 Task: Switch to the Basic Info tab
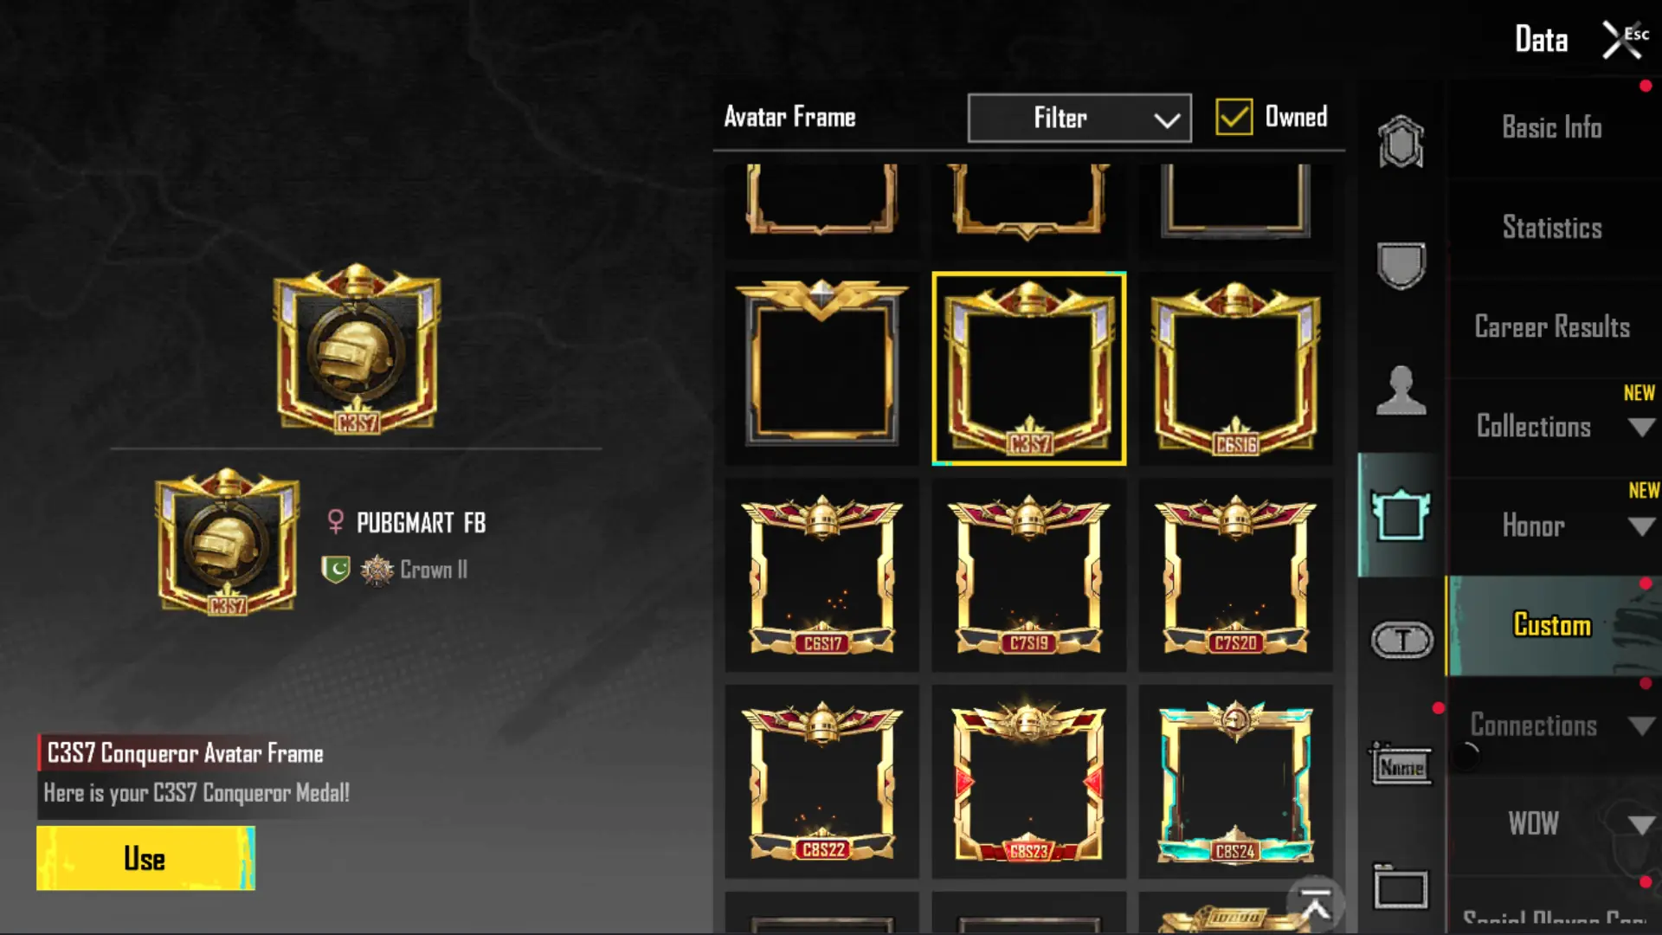(x=1552, y=128)
